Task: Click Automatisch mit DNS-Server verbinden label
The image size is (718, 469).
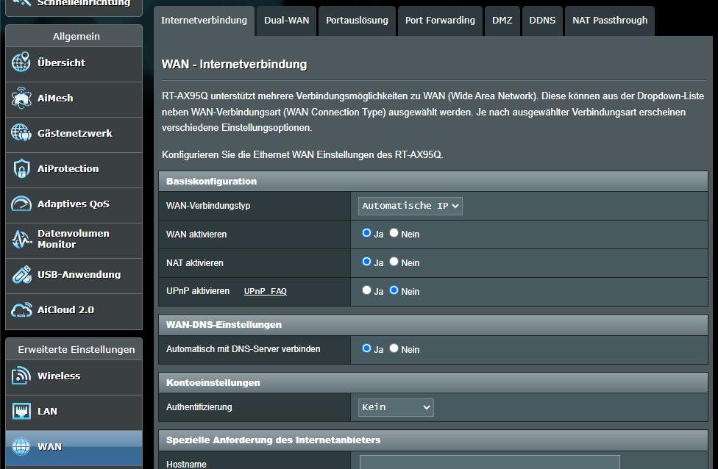Action: coord(244,349)
